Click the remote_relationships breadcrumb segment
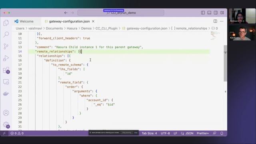 (189, 28)
